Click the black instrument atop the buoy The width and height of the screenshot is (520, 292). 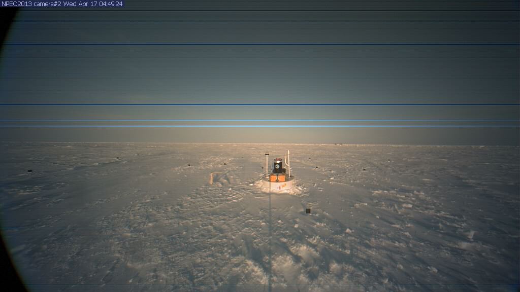pos(278,166)
